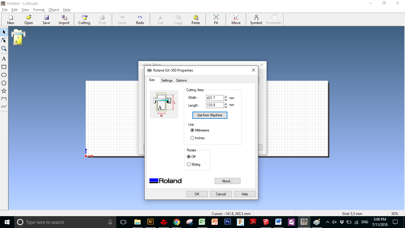This screenshot has height=228, width=405.
Task: Close the Cutting Setup window behind
Action: (x=262, y=64)
